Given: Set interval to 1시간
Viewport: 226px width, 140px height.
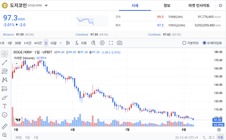Looking at the screenshot, I should (28, 43).
